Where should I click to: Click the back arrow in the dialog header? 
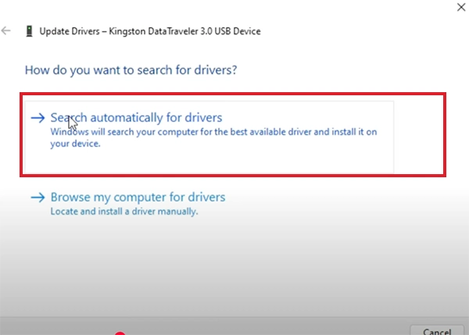[6, 30]
